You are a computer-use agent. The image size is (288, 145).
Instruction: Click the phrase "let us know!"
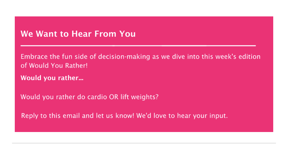click(115, 116)
